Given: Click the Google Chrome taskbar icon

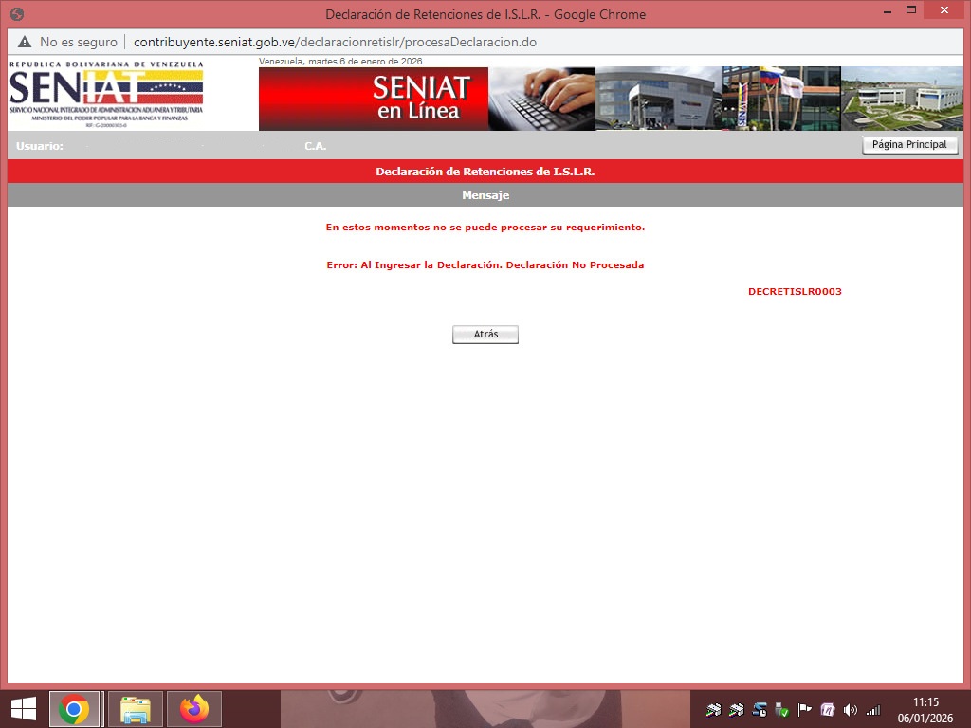Looking at the screenshot, I should tap(74, 709).
